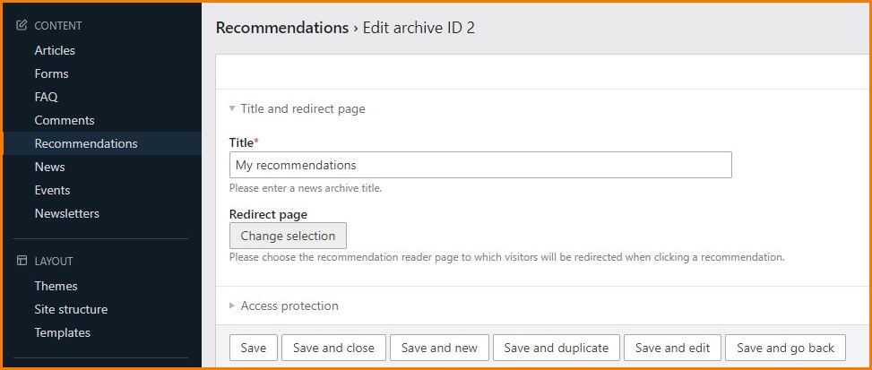Open Themes under Layout
872x370 pixels.
click(x=56, y=286)
